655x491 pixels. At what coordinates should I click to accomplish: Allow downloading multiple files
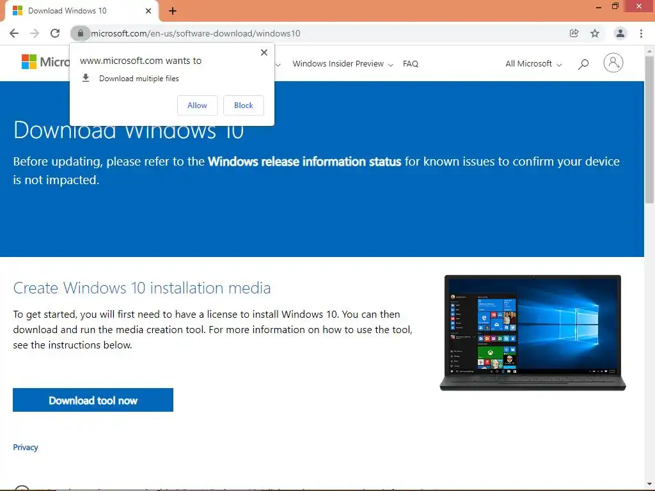point(197,105)
